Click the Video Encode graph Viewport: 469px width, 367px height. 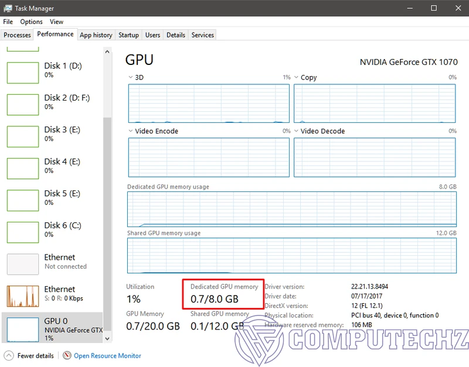(209, 157)
